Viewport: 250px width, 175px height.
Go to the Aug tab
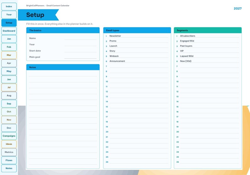tap(9, 96)
